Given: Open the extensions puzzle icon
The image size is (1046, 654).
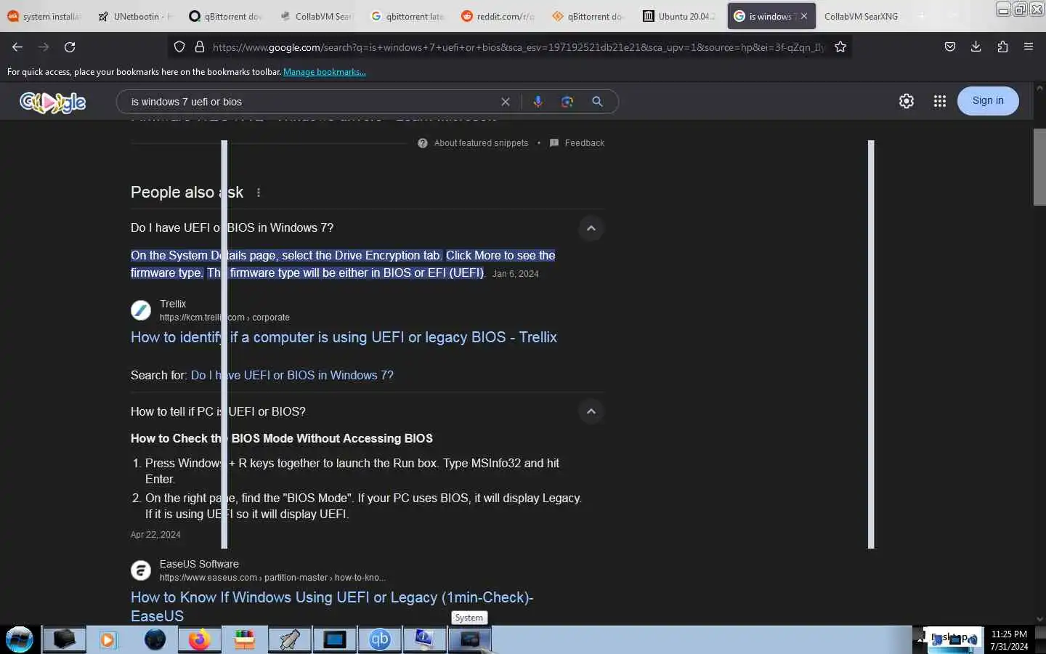Looking at the screenshot, I should pyautogui.click(x=1002, y=47).
